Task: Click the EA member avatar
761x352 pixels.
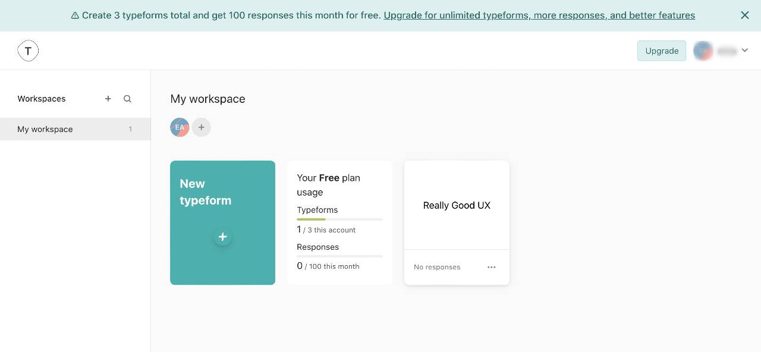Action: [x=180, y=127]
